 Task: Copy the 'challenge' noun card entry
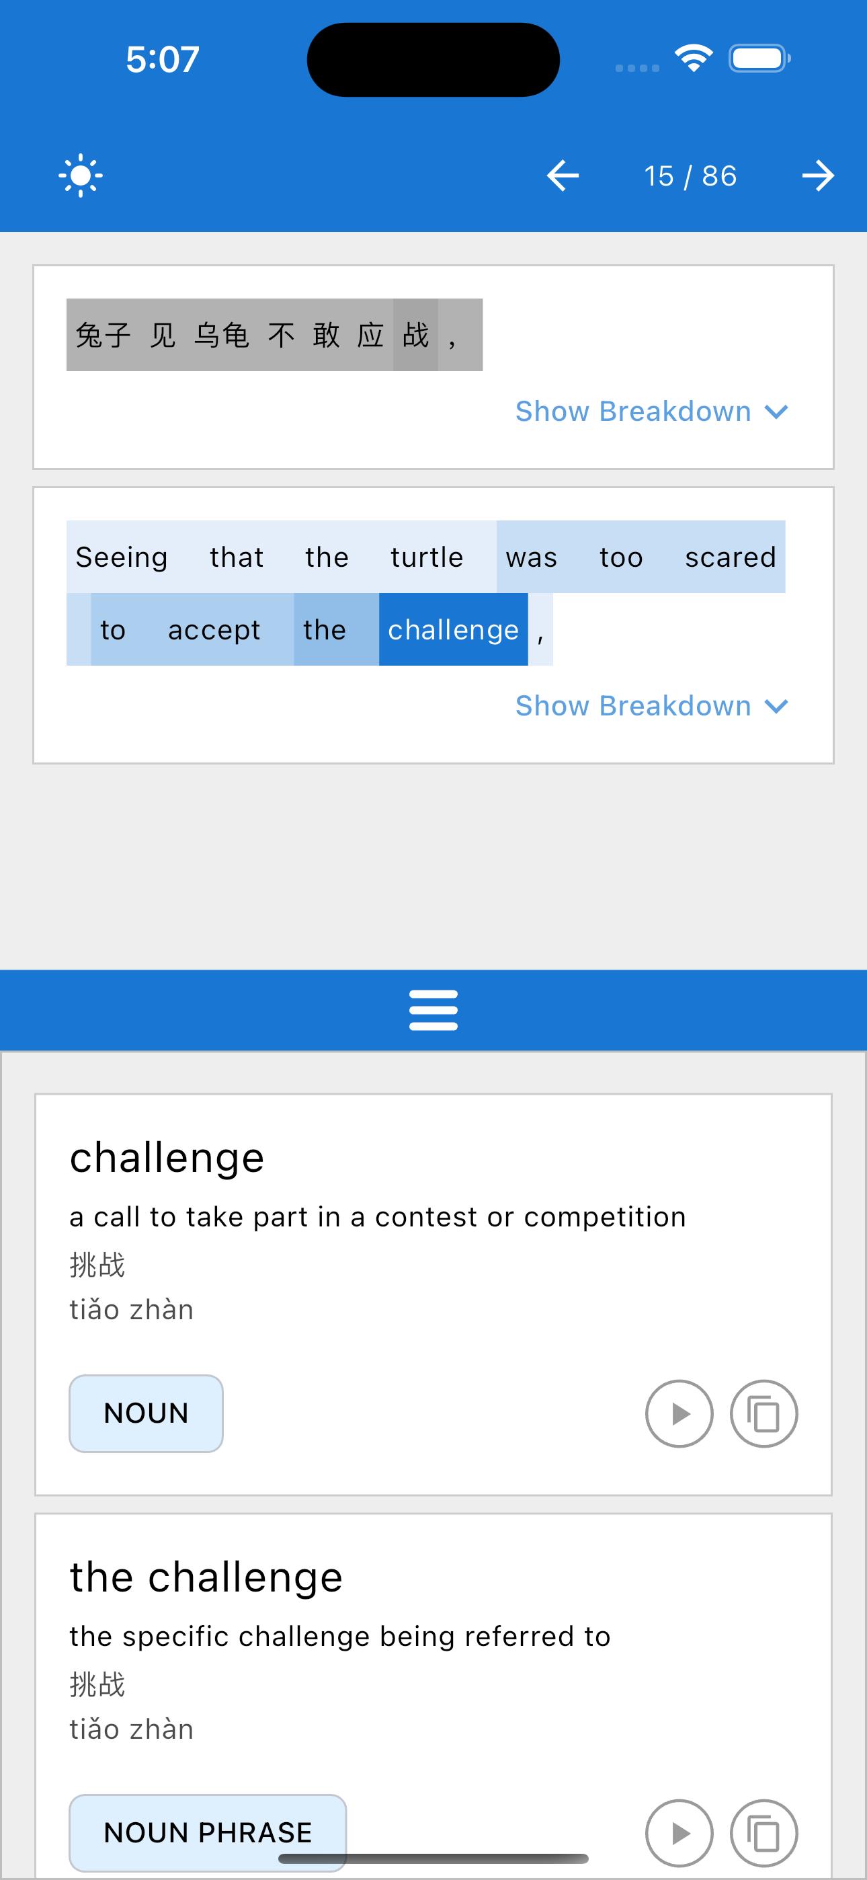763,1413
